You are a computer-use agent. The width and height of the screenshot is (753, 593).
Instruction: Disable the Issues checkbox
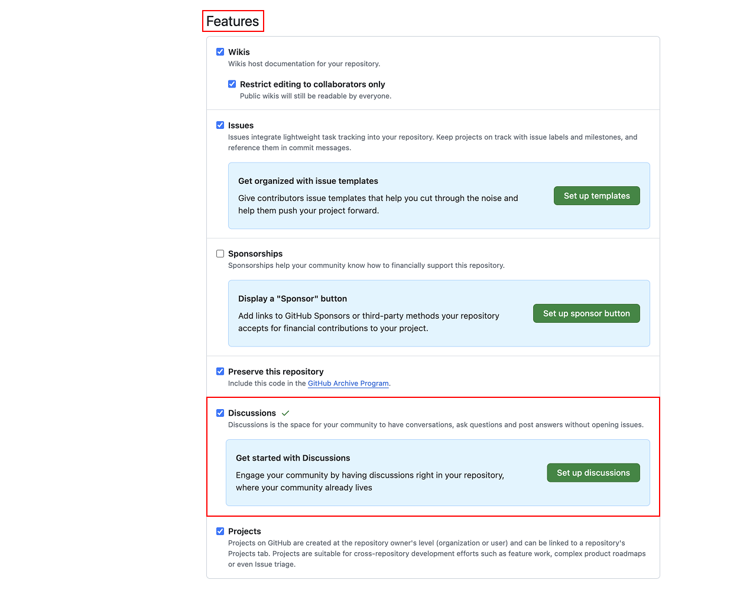[220, 125]
